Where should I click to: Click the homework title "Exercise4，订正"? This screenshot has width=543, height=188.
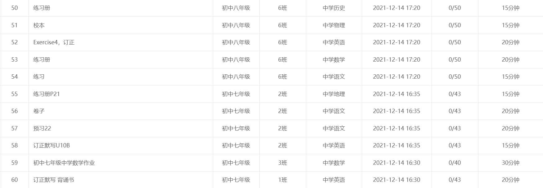click(x=54, y=42)
